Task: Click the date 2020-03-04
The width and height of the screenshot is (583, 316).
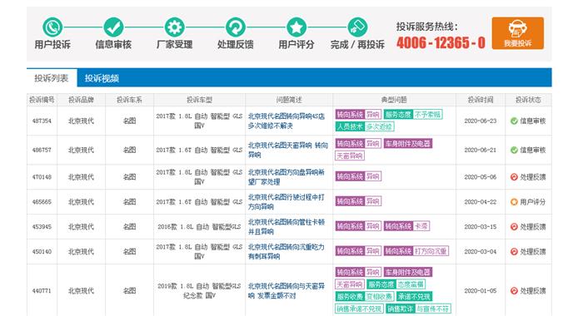Action: (x=481, y=252)
